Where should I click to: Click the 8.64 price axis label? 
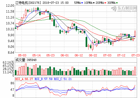point(11,52)
